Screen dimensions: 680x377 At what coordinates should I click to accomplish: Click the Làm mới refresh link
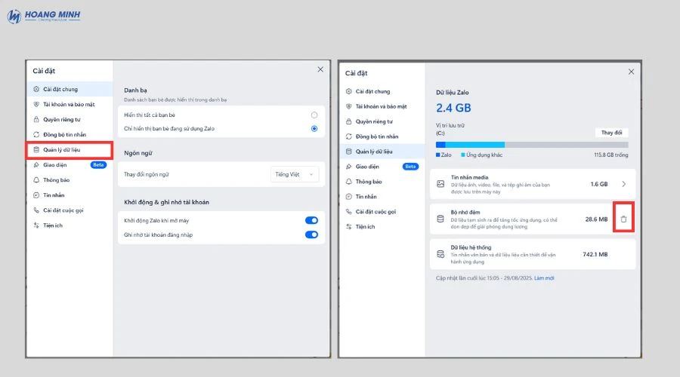[x=544, y=278]
